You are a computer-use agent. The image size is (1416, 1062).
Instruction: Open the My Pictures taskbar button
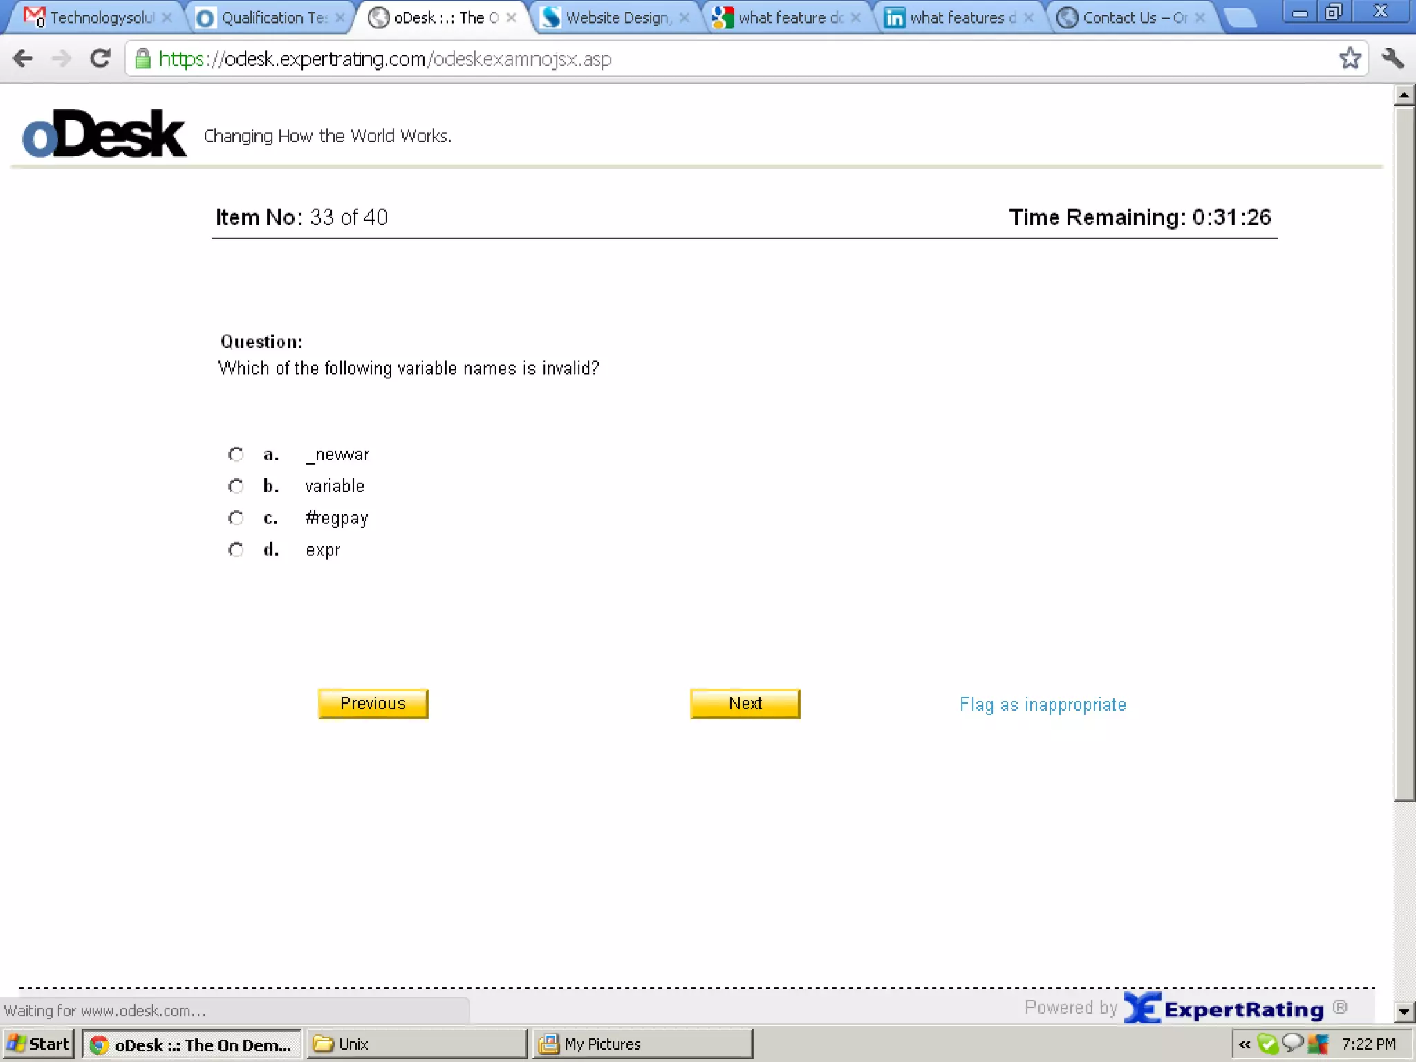click(x=642, y=1044)
